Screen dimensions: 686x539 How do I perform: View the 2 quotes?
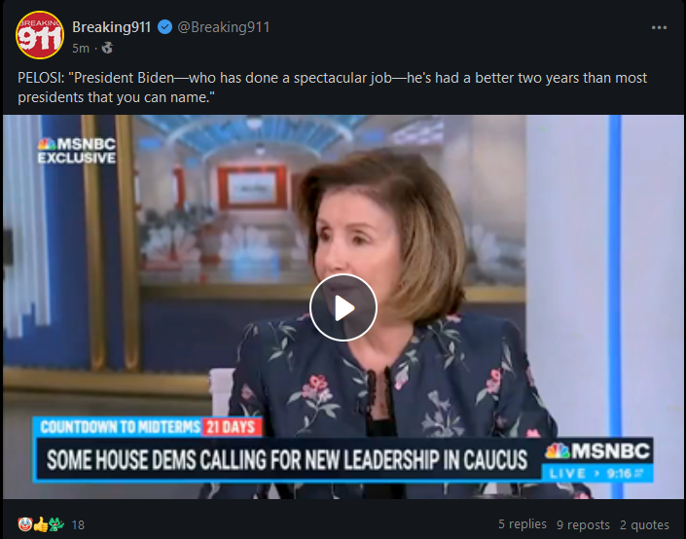tap(644, 524)
